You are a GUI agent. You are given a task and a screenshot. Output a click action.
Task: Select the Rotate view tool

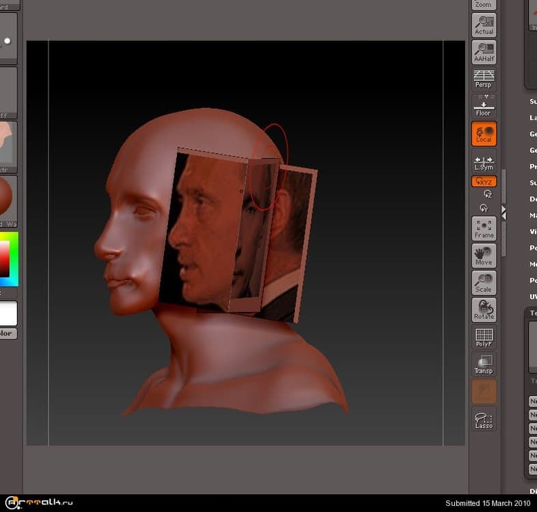484,309
